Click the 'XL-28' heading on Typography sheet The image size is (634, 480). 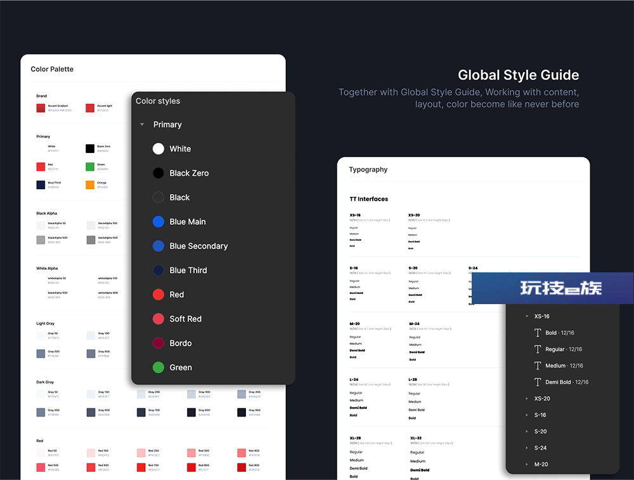click(x=355, y=438)
